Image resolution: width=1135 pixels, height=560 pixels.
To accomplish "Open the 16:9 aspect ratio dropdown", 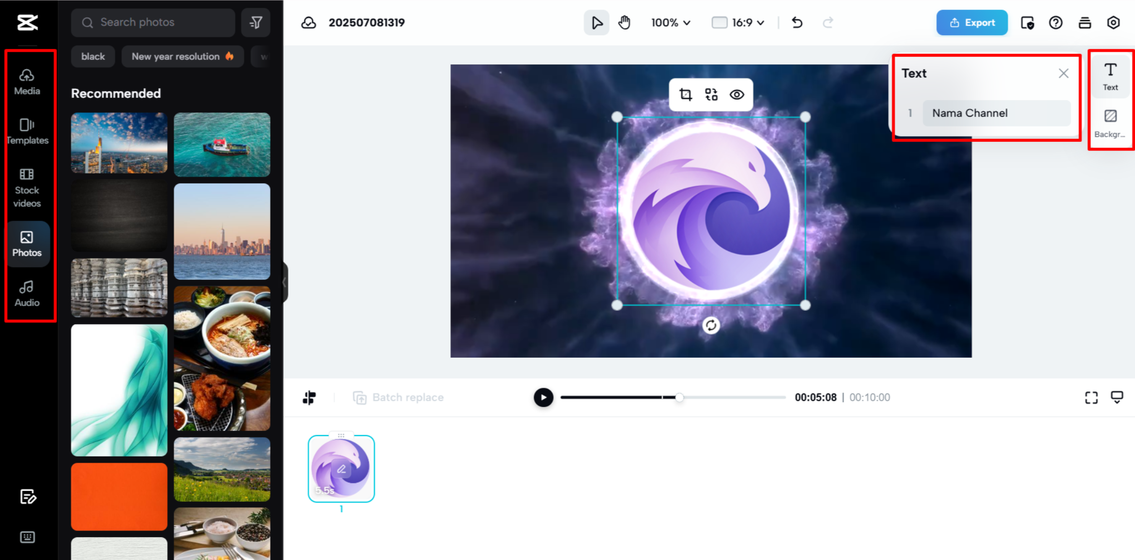I will 738,22.
